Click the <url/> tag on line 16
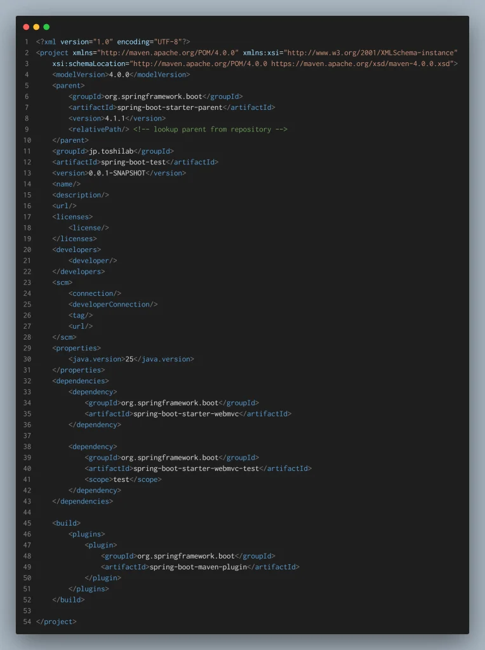This screenshot has width=485, height=650. tap(64, 206)
